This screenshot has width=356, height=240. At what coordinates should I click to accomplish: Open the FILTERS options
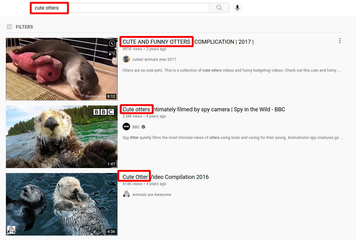20,27
